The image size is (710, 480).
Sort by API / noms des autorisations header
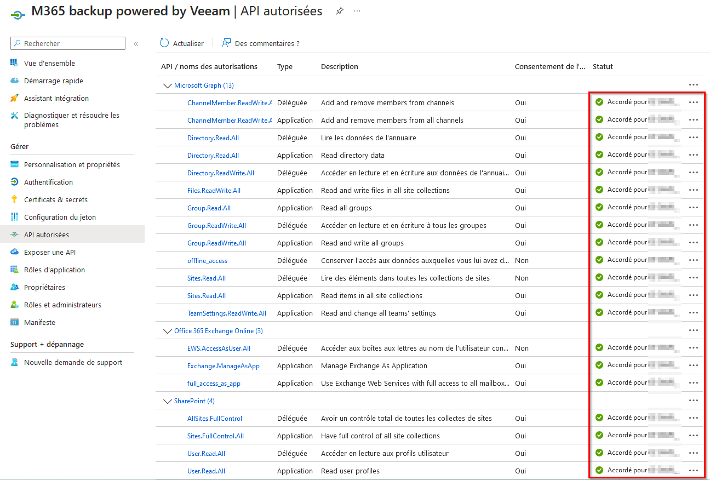coord(209,66)
